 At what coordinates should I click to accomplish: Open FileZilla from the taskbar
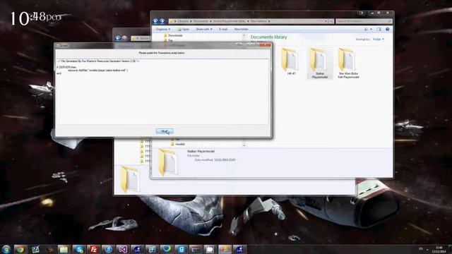click(x=93, y=249)
